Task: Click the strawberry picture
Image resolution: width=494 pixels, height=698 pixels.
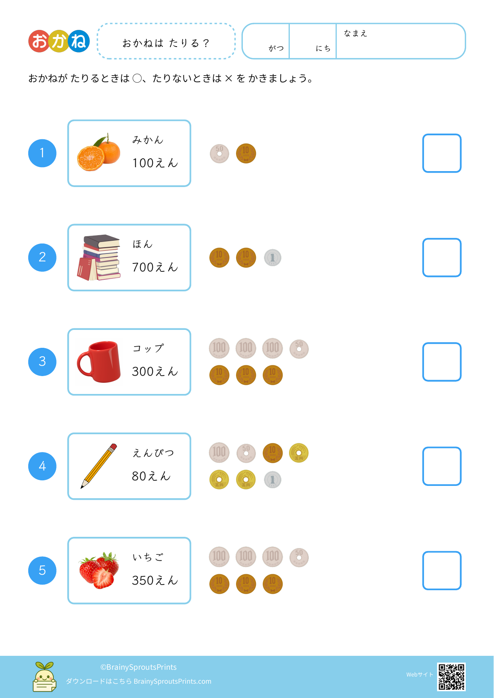Action: [x=99, y=570]
